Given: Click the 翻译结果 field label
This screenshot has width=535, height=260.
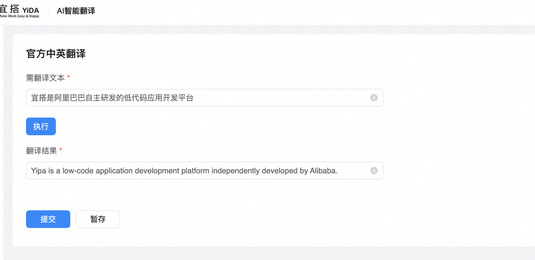Looking at the screenshot, I should (41, 151).
